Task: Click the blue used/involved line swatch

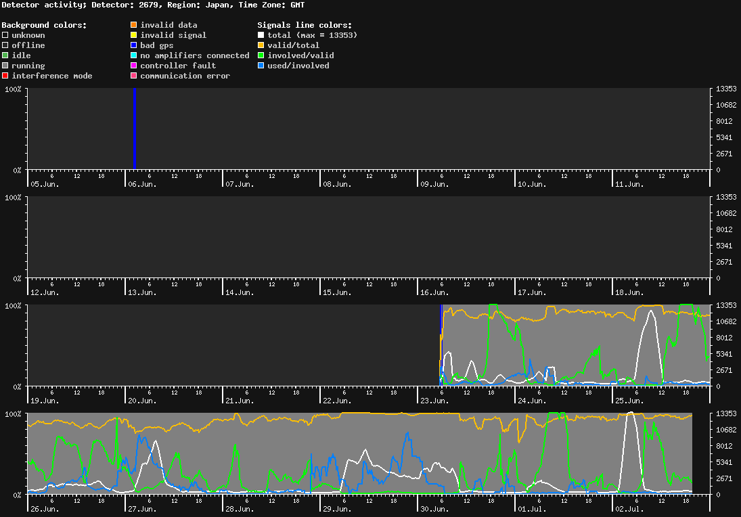Action: coord(261,66)
